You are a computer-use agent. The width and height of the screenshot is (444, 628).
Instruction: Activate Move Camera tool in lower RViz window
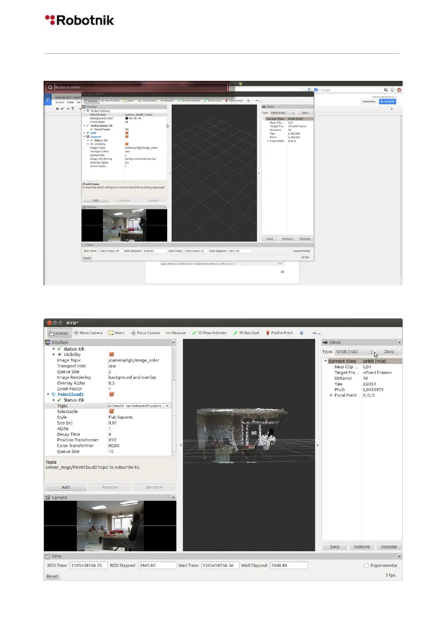[88, 333]
